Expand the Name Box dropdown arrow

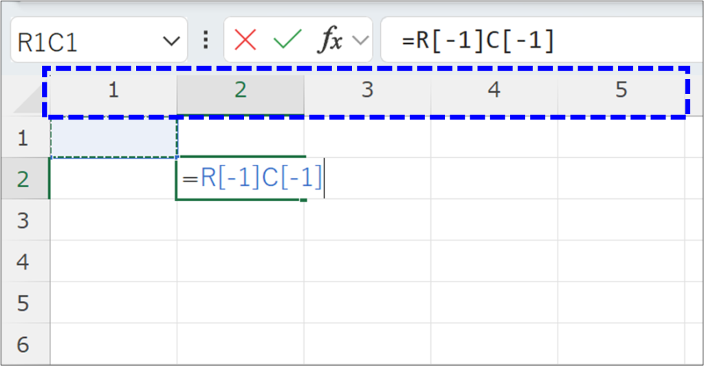(170, 41)
